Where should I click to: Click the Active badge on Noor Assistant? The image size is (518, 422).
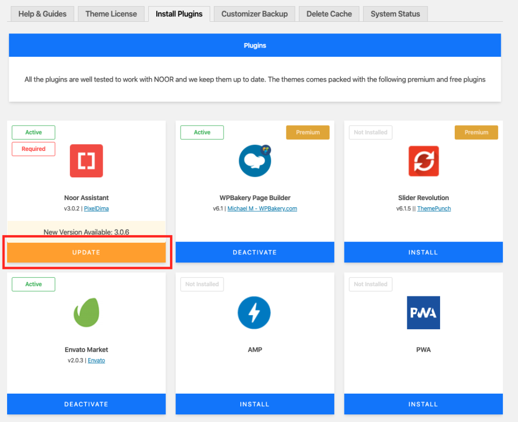click(33, 132)
